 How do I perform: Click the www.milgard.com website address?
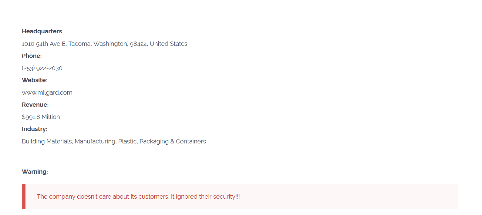tap(47, 92)
